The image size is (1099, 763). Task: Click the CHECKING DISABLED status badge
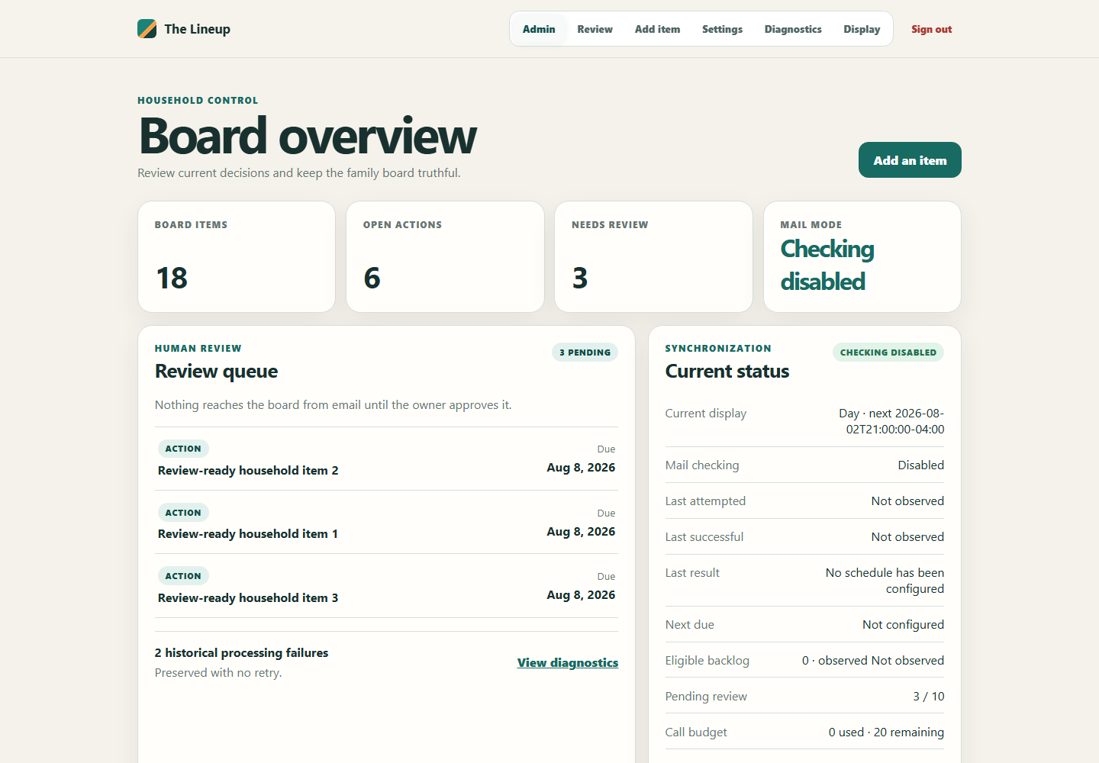pyautogui.click(x=888, y=353)
